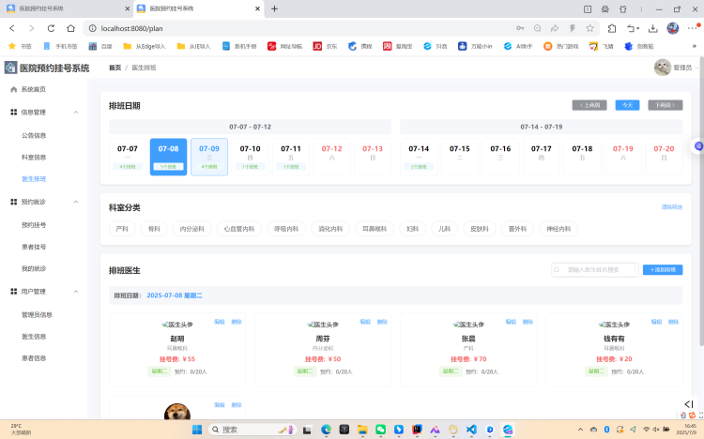Go to 患者挂号 in the sidebar
Image resolution: width=704 pixels, height=439 pixels.
[x=34, y=247]
